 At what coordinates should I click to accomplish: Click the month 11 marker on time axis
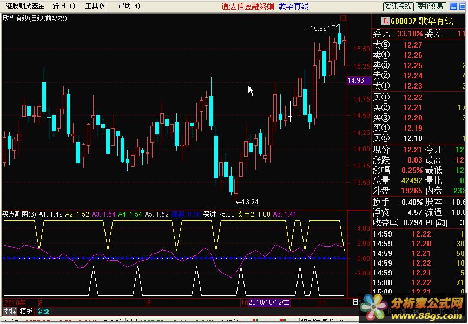(322, 303)
